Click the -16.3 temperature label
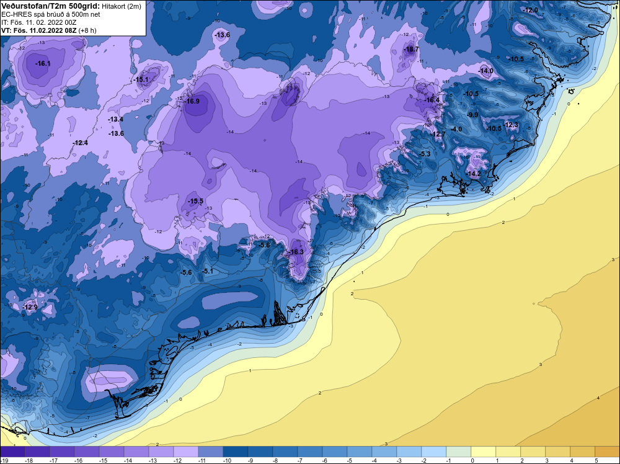The height and width of the screenshot is (464, 620). (x=296, y=252)
